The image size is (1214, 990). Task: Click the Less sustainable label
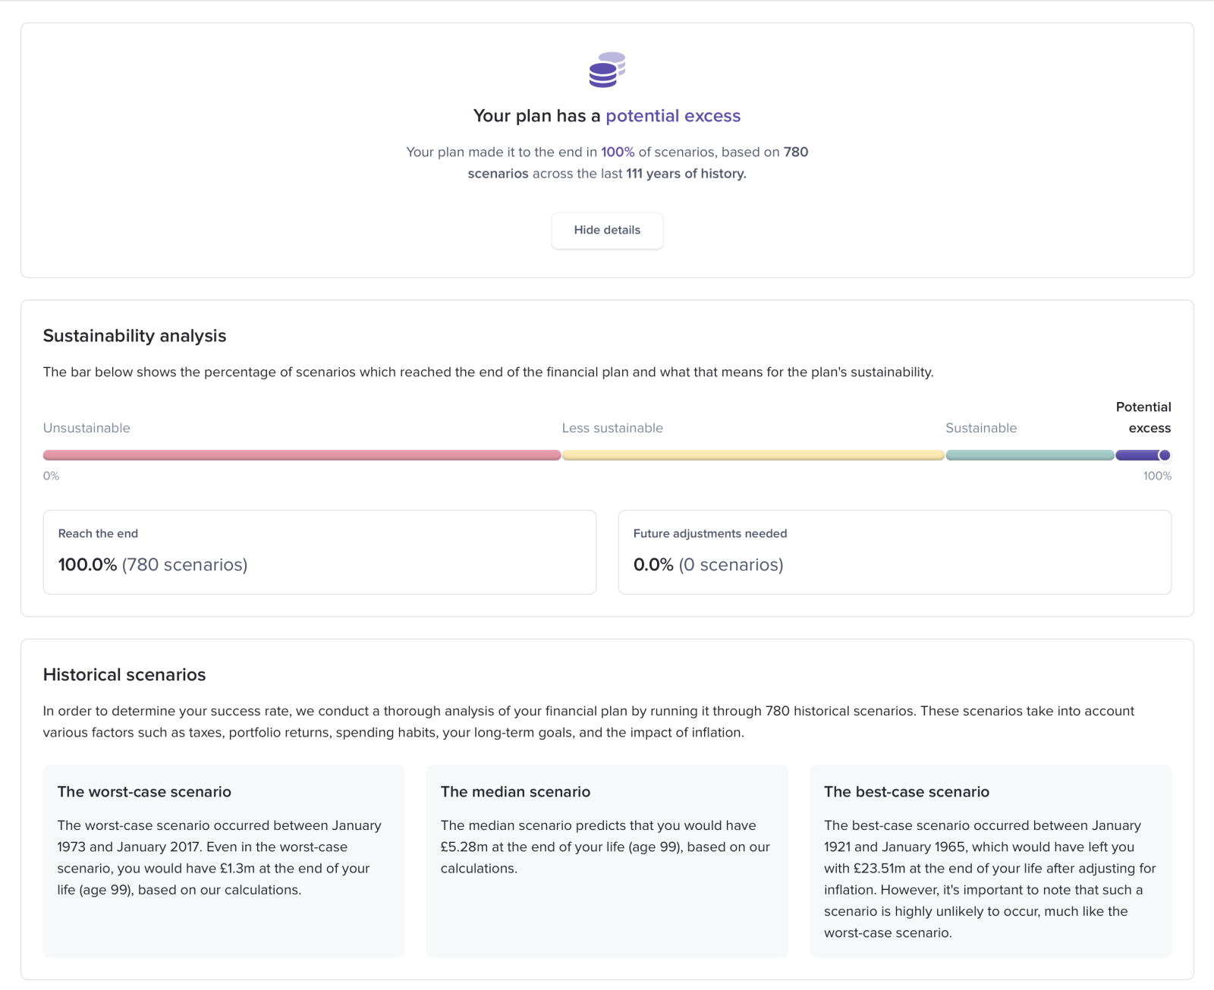(612, 428)
